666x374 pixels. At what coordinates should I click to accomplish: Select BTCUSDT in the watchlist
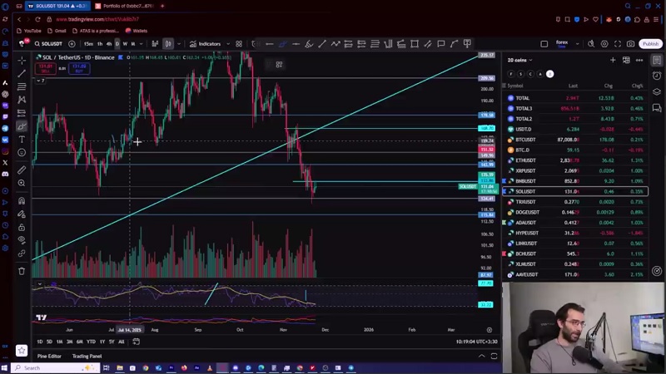click(x=525, y=140)
